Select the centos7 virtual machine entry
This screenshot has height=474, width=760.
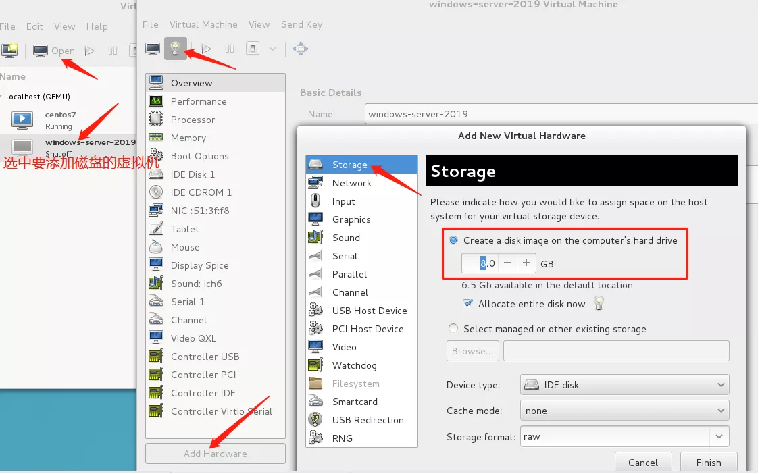pos(59,120)
